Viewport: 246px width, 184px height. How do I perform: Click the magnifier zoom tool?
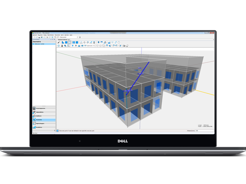65,46
